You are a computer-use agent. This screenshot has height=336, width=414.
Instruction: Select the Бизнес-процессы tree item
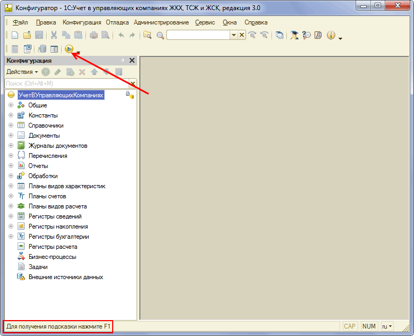52,257
